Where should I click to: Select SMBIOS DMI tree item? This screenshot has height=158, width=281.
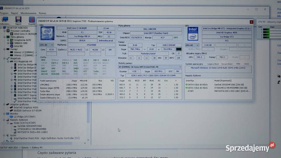pos(20,43)
